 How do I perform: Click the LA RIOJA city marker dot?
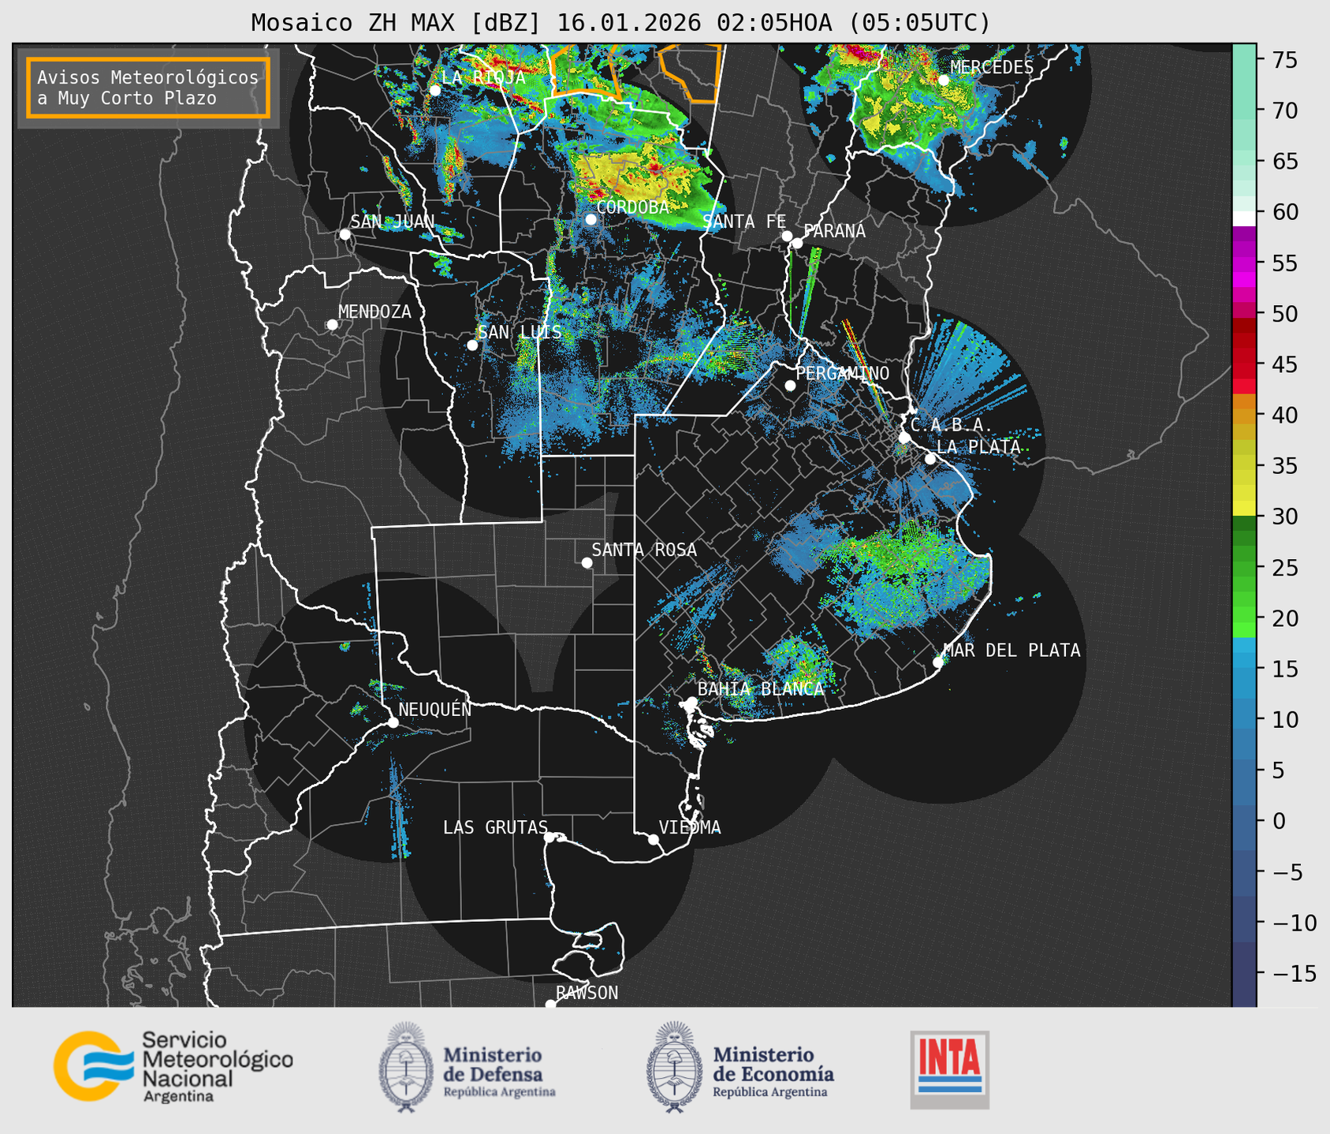coord(435,91)
